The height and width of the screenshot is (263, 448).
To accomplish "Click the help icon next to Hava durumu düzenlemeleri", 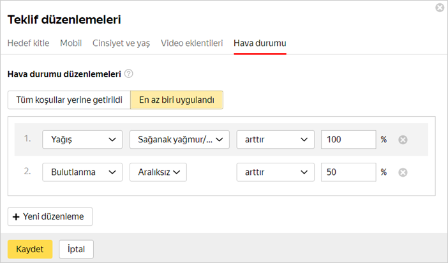I will tap(129, 74).
